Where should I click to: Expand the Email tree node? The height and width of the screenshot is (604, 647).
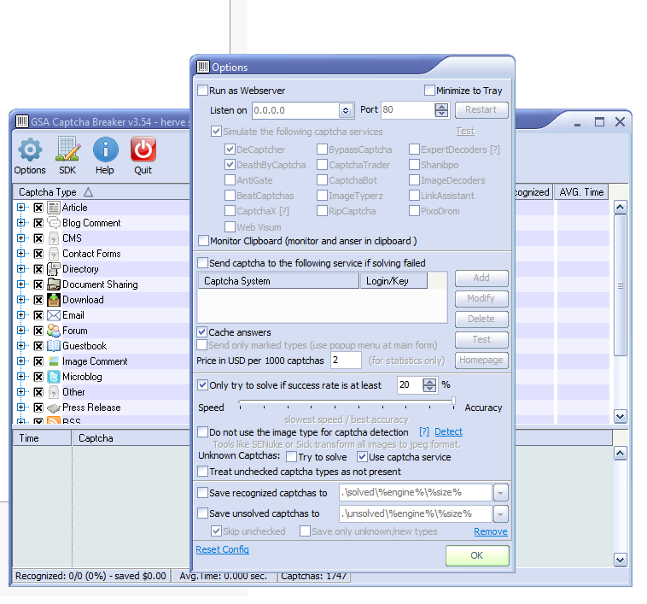[x=20, y=315]
